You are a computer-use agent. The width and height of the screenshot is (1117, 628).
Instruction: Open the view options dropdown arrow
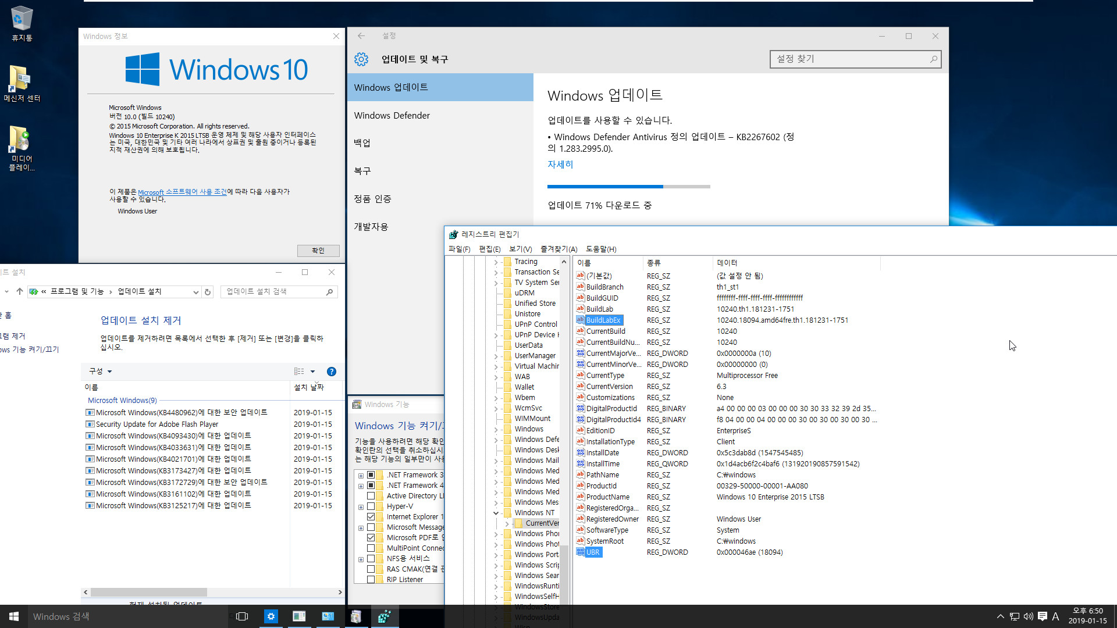click(x=312, y=372)
